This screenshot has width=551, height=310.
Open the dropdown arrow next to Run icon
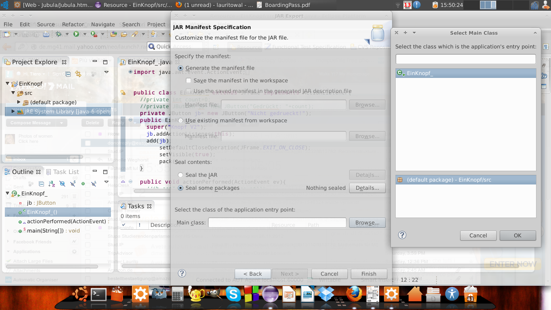[85, 34]
